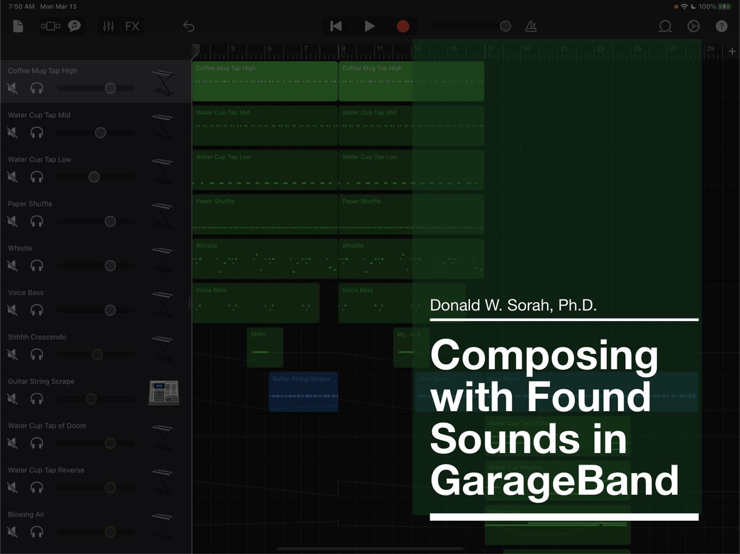Open the FX panel
Image resolution: width=740 pixels, height=554 pixels.
pos(132,26)
